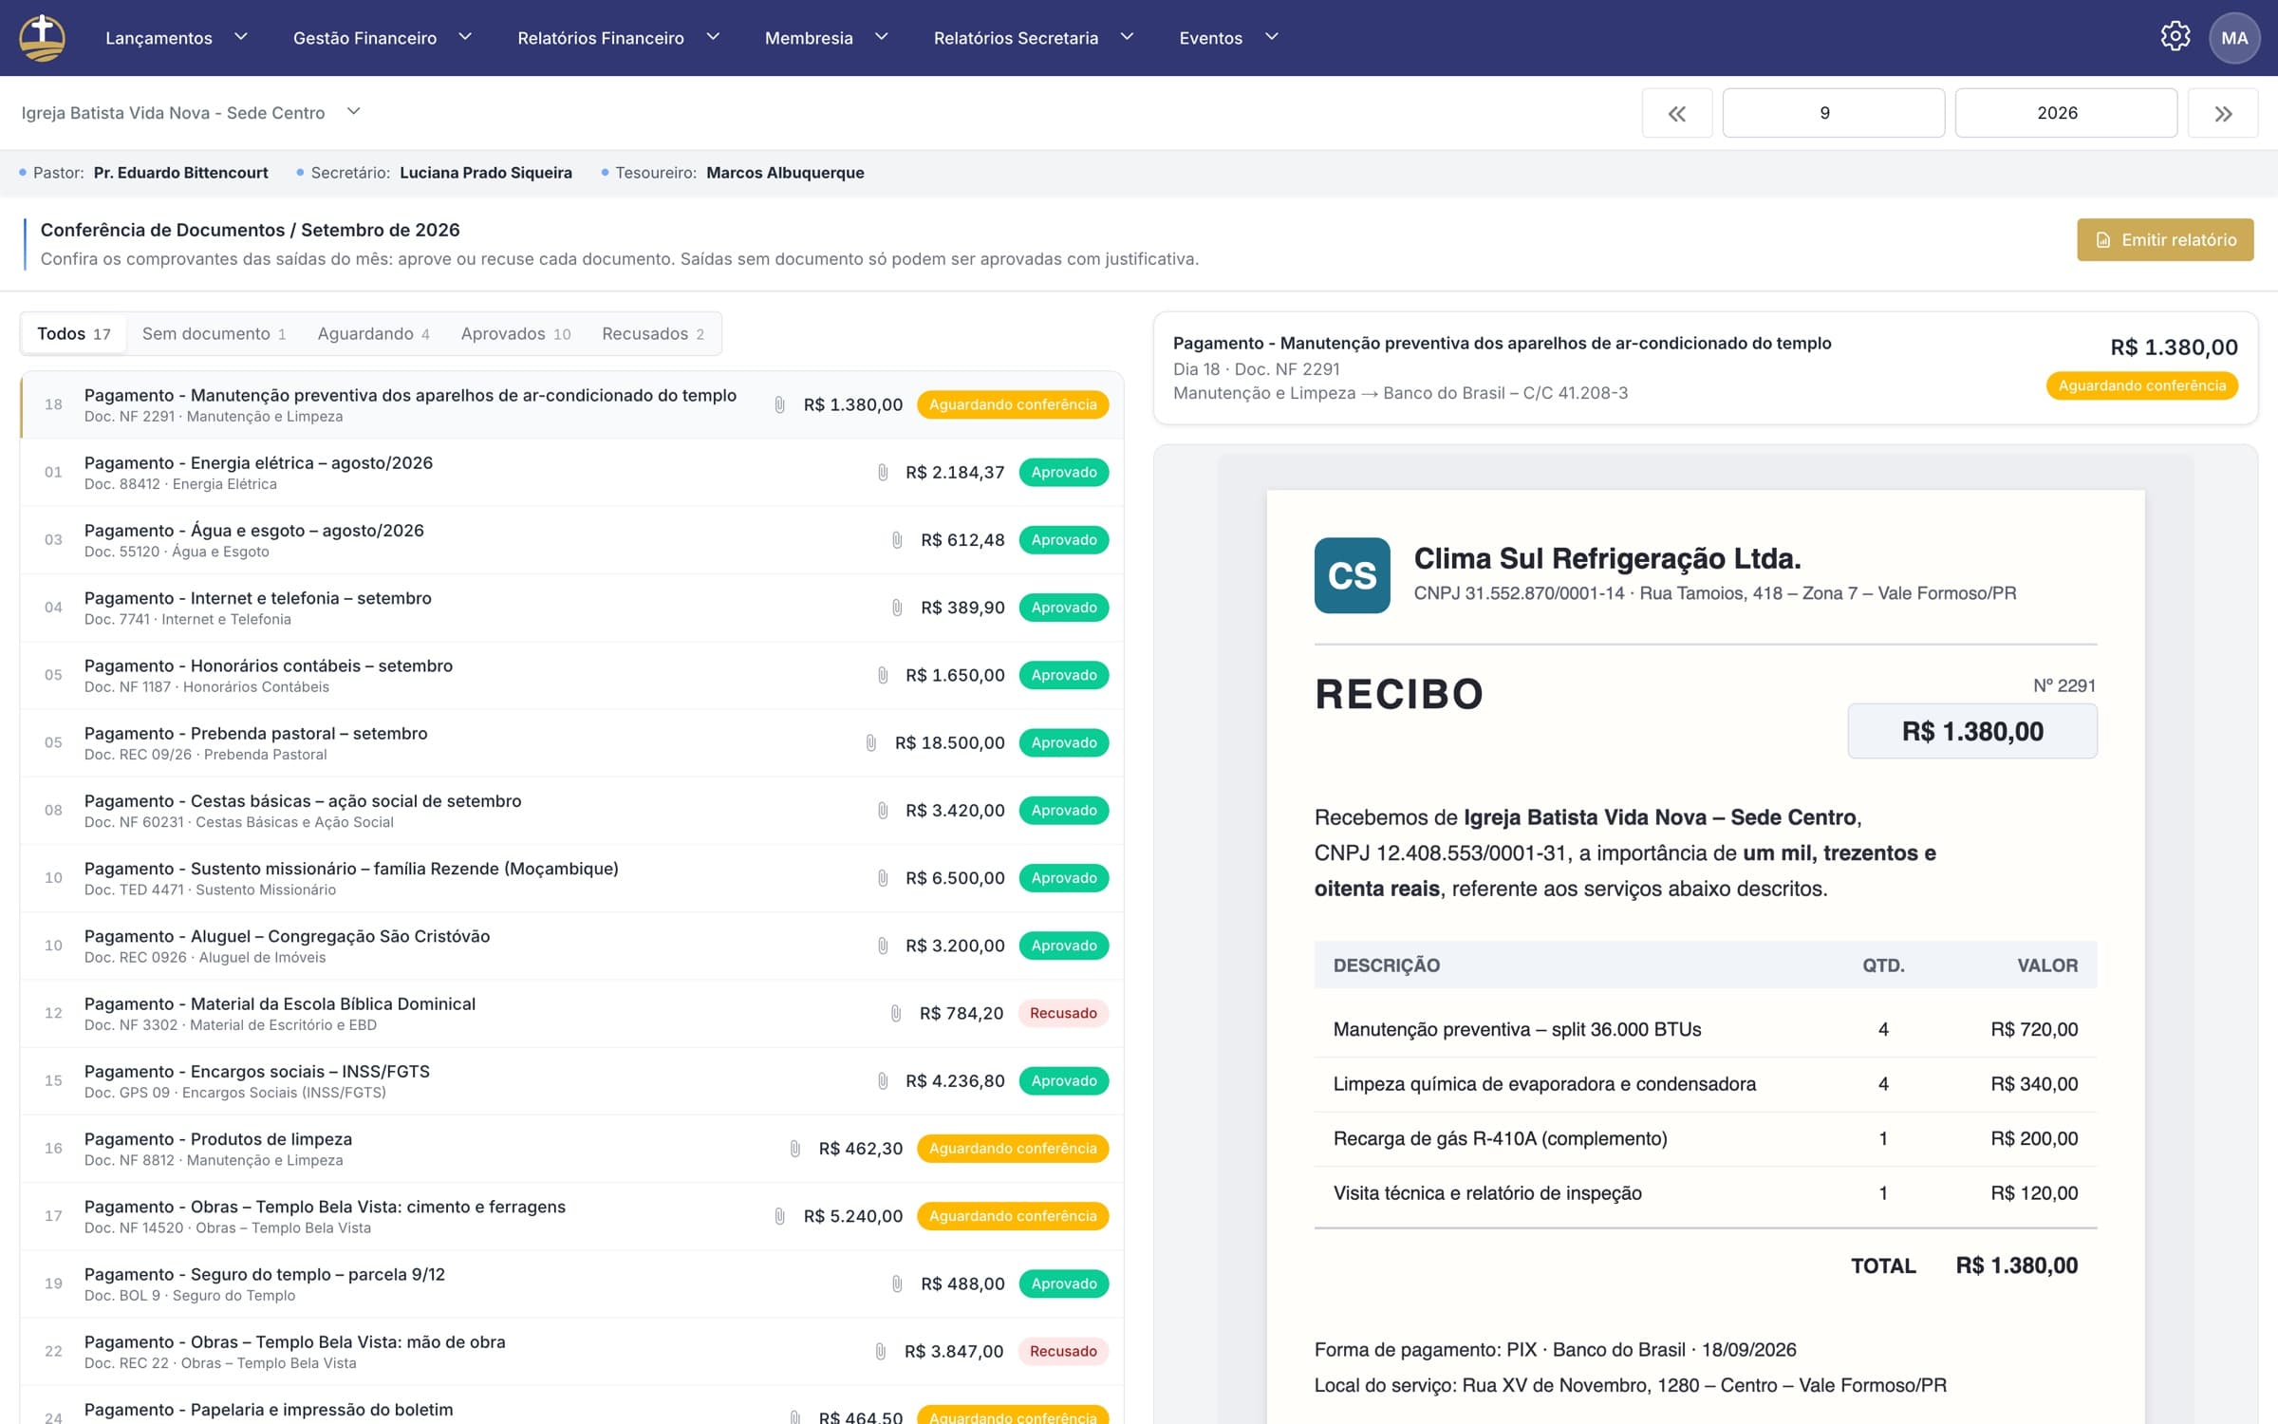Select the Obras mão de obra row
The image size is (2278, 1424).
click(x=571, y=1352)
